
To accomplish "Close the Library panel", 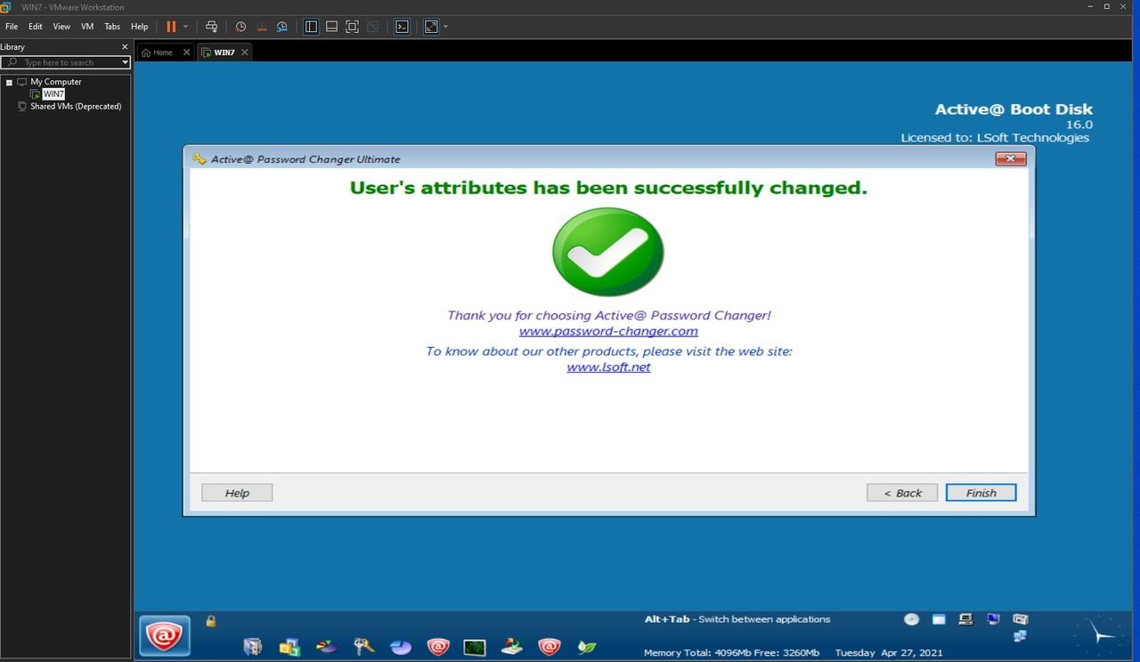I will 125,46.
